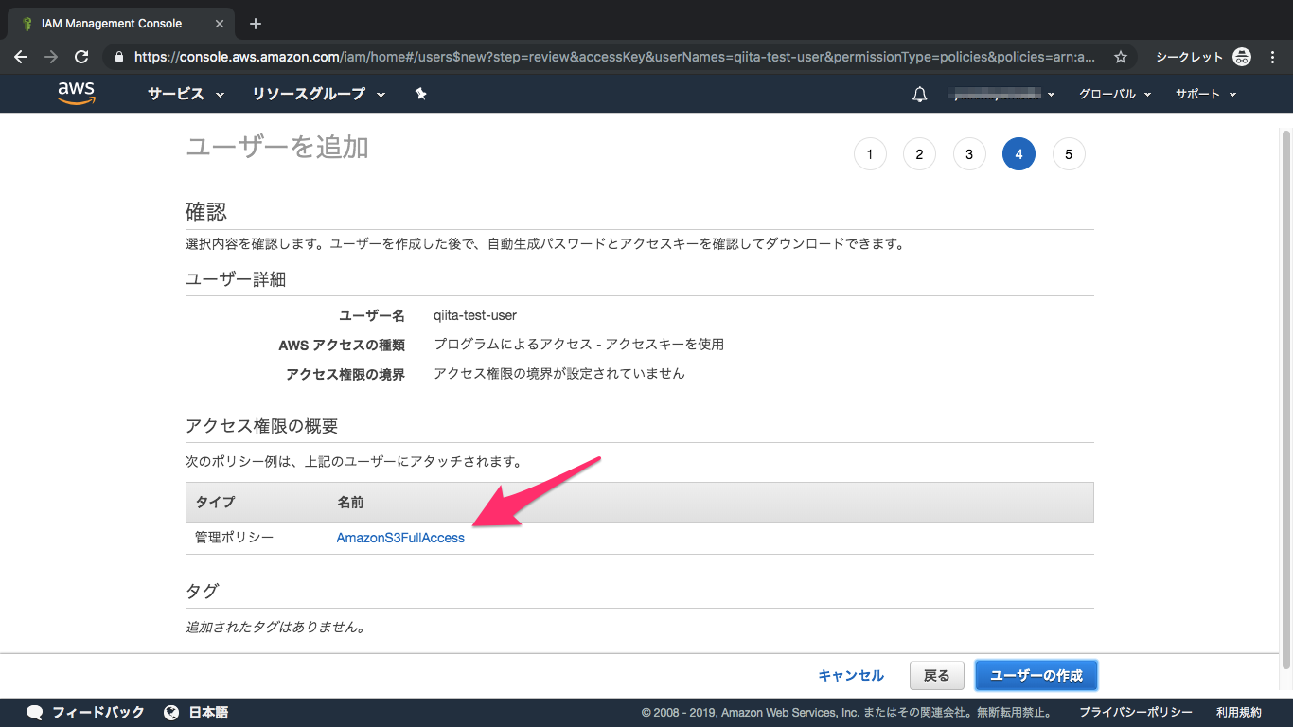Screen dimensions: 1293x727
Task: Open the pin shortcuts icon in navbar
Action: (421, 94)
